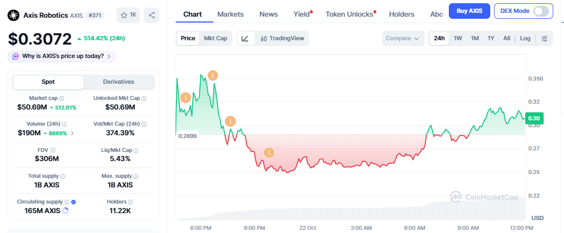The width and height of the screenshot is (564, 233).
Task: Click the Buy AXIS button
Action: pos(469,11)
